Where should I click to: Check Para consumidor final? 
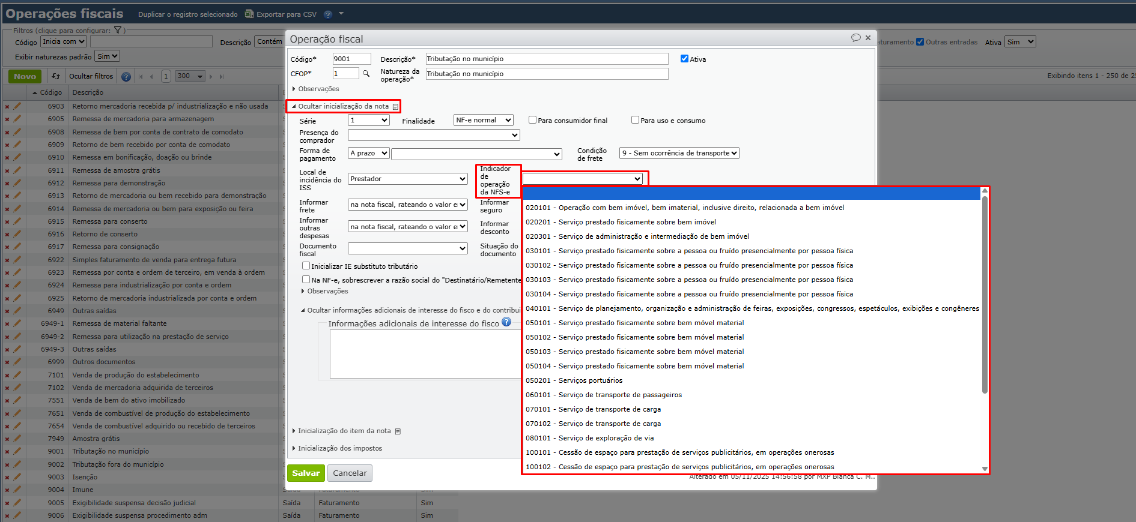(x=532, y=120)
